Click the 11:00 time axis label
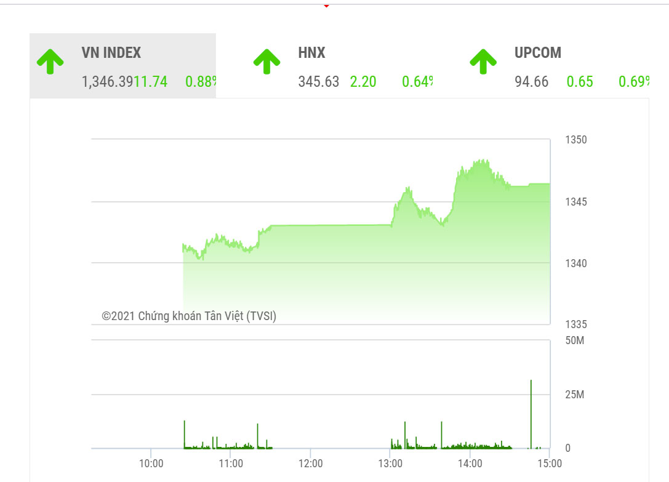Image resolution: width=669 pixels, height=482 pixels. 230,464
